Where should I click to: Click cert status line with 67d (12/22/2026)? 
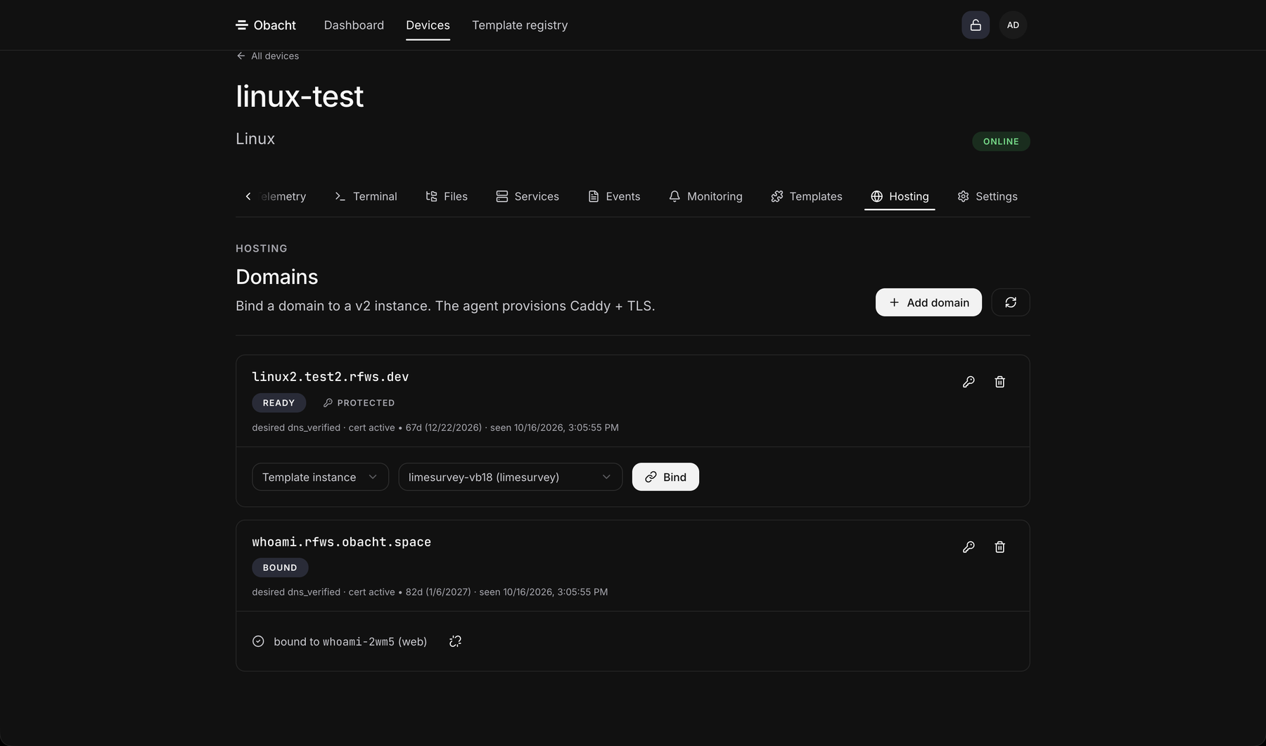[x=435, y=427]
